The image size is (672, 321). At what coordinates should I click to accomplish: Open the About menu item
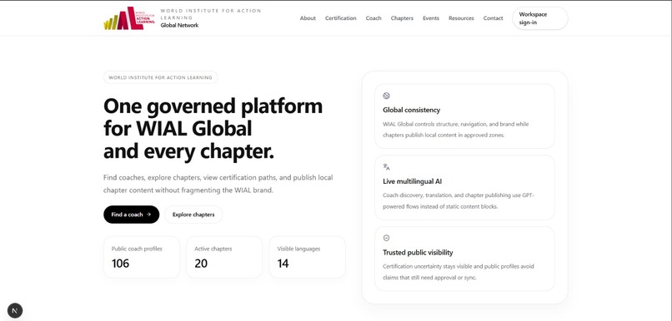(308, 18)
